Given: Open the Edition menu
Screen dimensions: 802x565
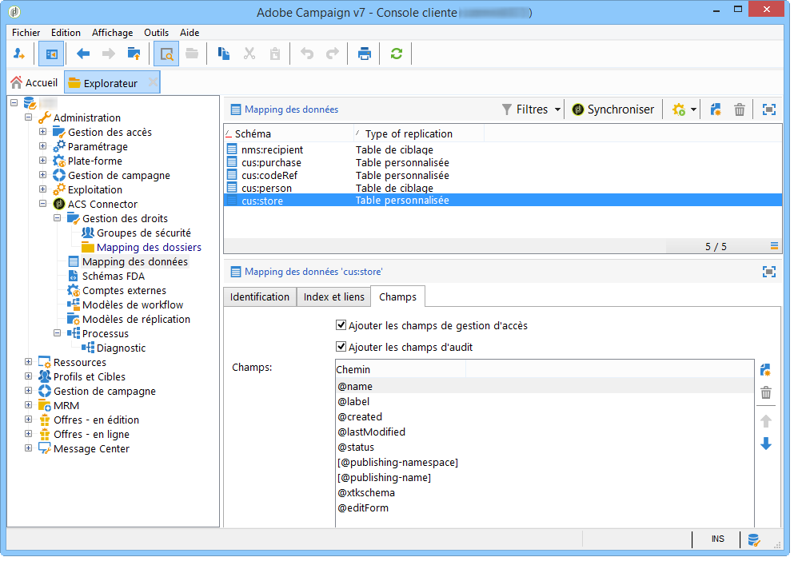Looking at the screenshot, I should 66,33.
